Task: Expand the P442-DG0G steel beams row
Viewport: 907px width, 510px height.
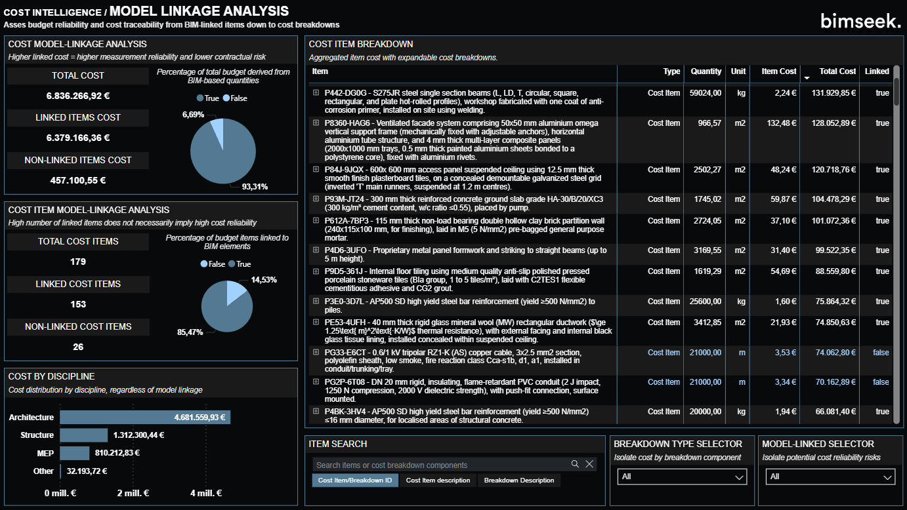Action: [316, 93]
